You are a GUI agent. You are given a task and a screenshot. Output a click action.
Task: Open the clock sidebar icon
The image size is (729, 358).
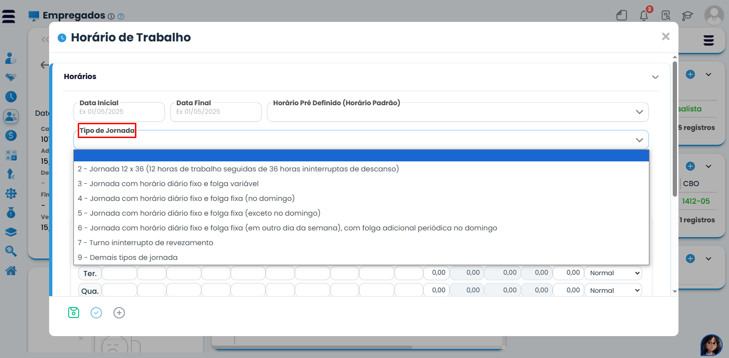click(x=11, y=97)
